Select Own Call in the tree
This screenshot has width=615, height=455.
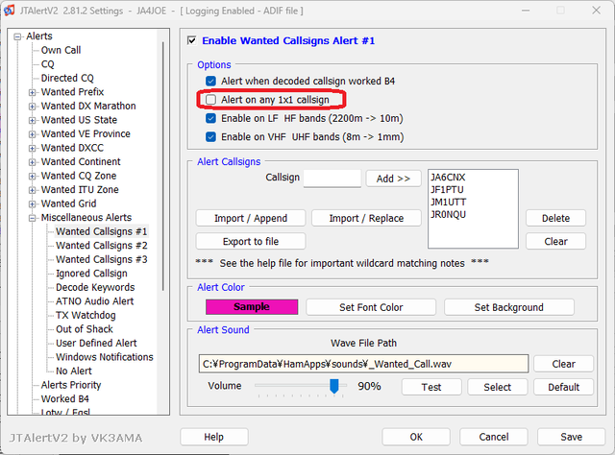point(61,50)
